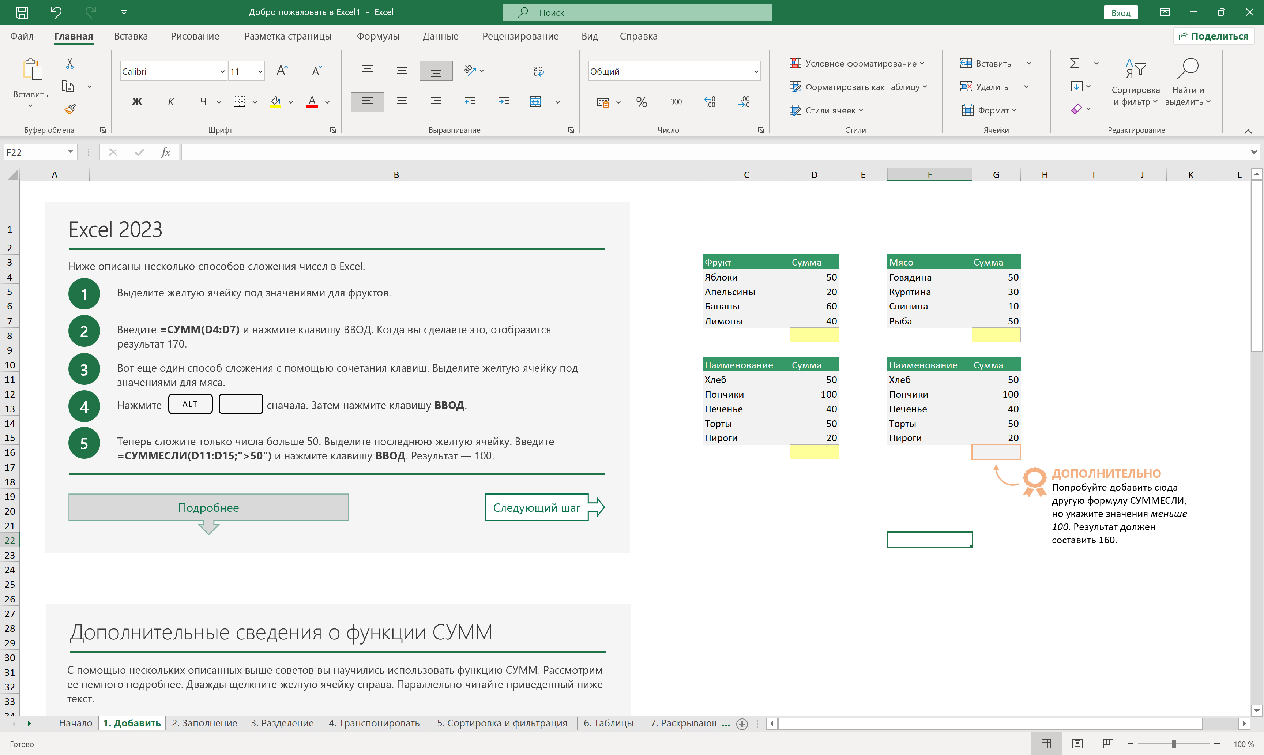1264x755 pixels.
Task: Copy selection using the Copy icon
Action: point(68,86)
